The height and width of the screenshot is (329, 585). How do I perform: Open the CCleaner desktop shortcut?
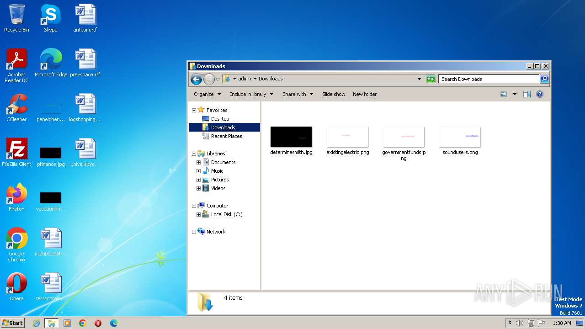16,108
